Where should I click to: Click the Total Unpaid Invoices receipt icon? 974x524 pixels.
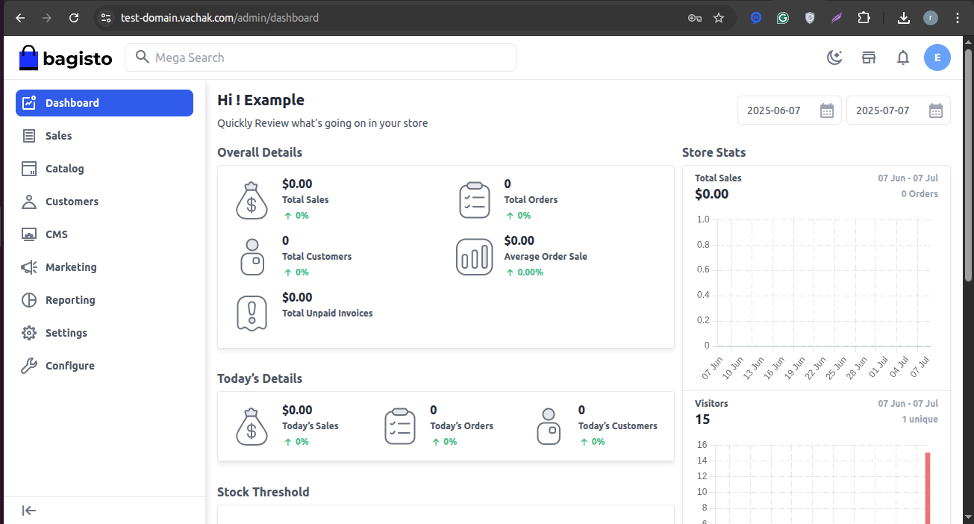252,314
